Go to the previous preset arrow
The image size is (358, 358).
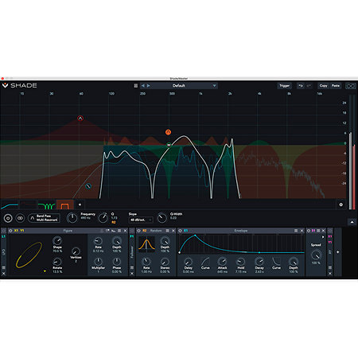(143, 86)
